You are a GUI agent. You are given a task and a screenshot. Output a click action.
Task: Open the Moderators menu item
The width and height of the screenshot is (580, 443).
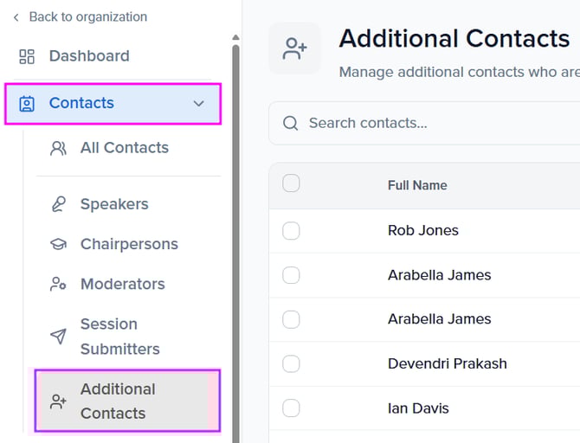122,284
